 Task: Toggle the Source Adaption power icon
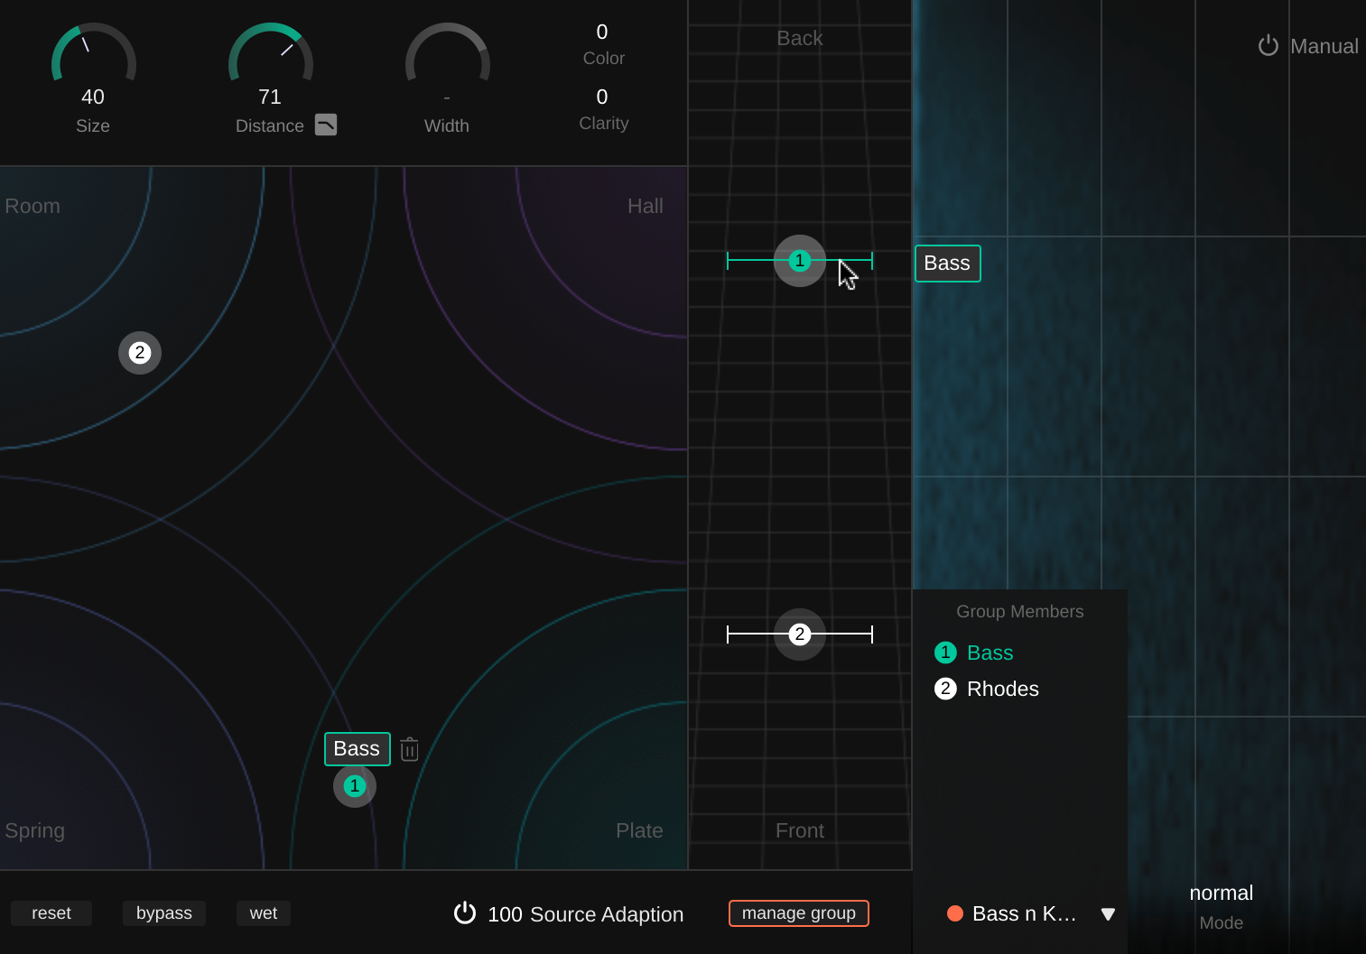click(464, 912)
